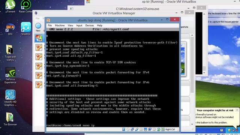Click the xp kir window scrollbar down arrow

[x=204, y=72]
